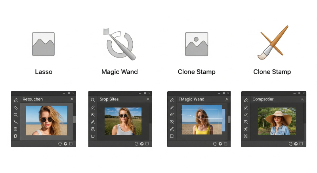
Task: Open the grass field photo in Srop Sites
Action: (123, 121)
